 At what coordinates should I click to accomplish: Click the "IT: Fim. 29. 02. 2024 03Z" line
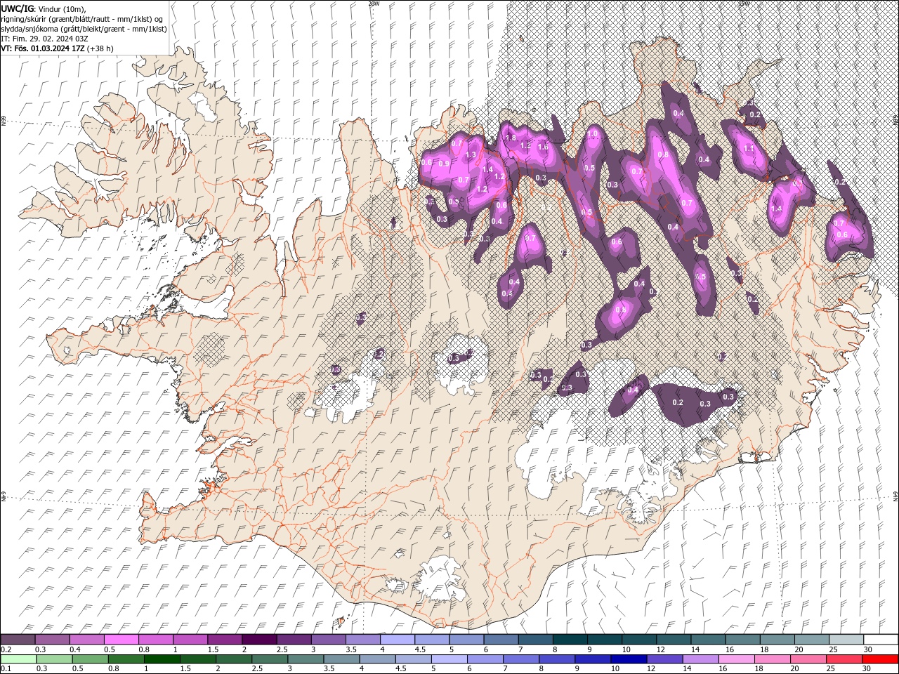click(x=45, y=39)
